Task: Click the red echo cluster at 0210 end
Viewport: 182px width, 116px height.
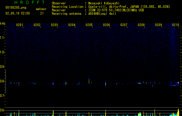Action: 178,83
